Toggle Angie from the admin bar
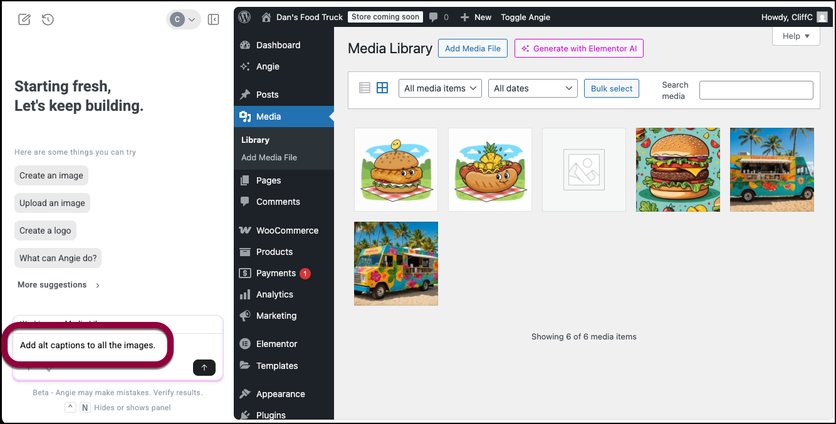Viewport: 836px width, 424px height. coord(525,17)
